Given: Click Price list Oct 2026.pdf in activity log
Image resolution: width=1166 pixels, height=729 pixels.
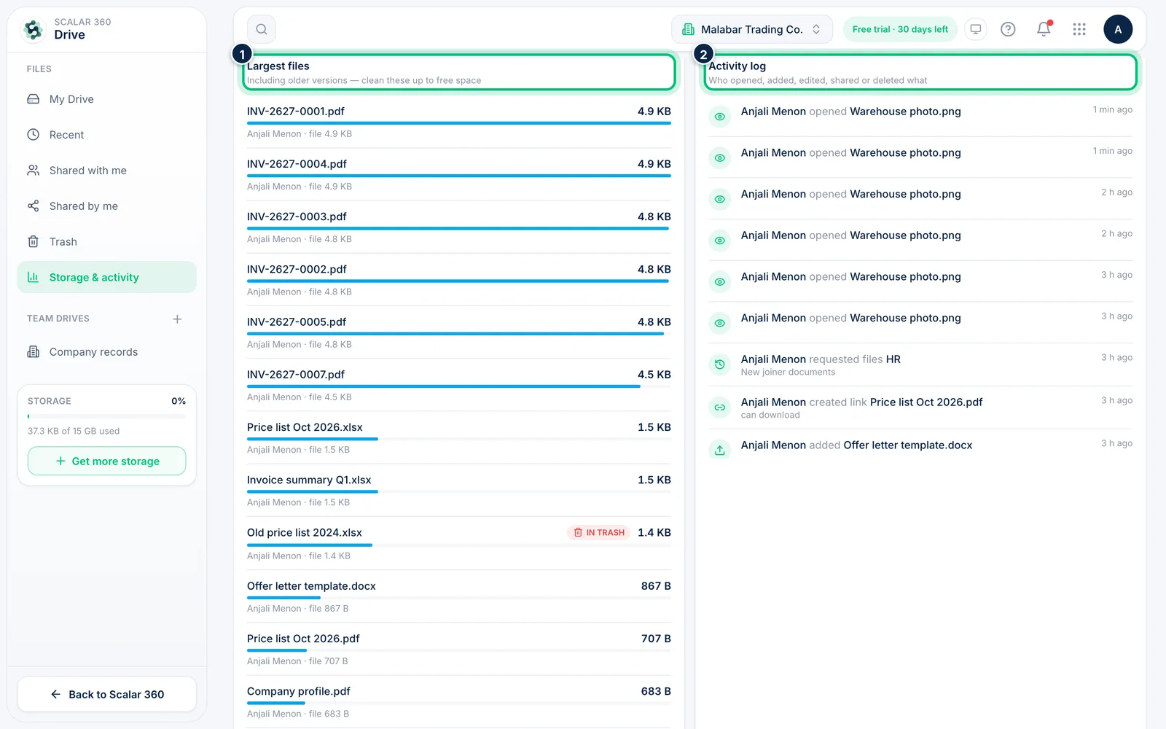Looking at the screenshot, I should (x=926, y=402).
